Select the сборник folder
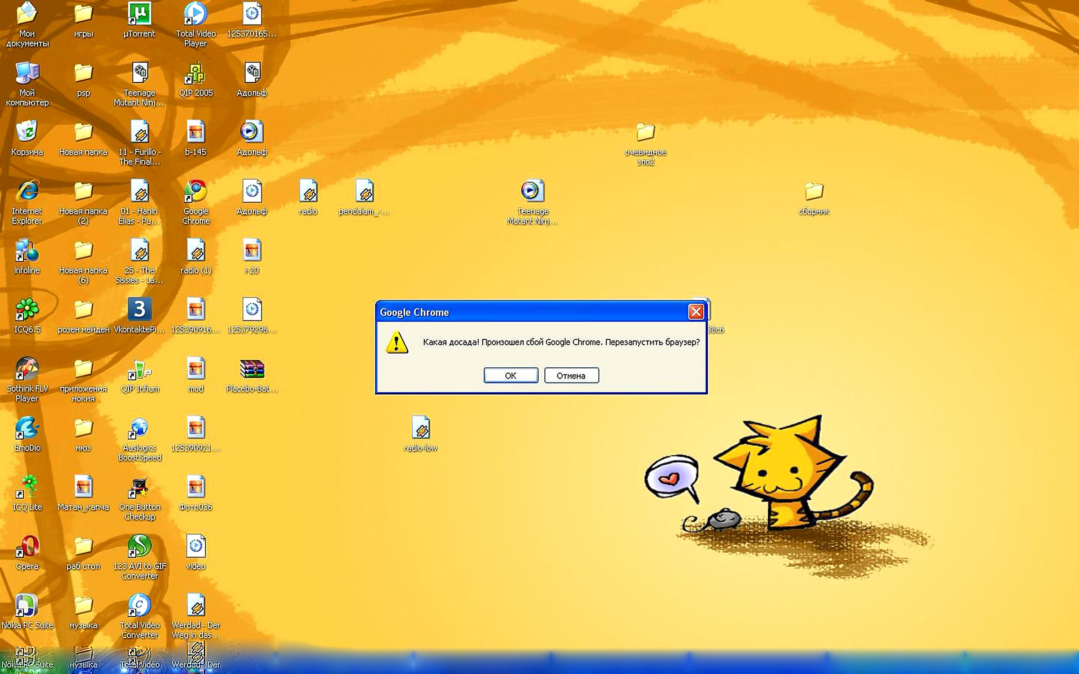This screenshot has height=674, width=1079. tap(814, 192)
